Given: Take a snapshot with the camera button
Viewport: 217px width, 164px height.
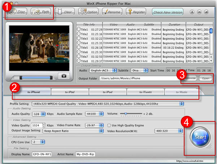Looking at the screenshot, I should [x=64, y=76].
